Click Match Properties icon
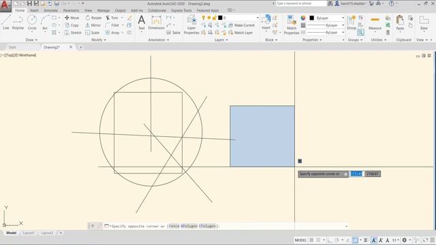Image resolution: width=436 pixels, height=245 pixels. [x=292, y=24]
